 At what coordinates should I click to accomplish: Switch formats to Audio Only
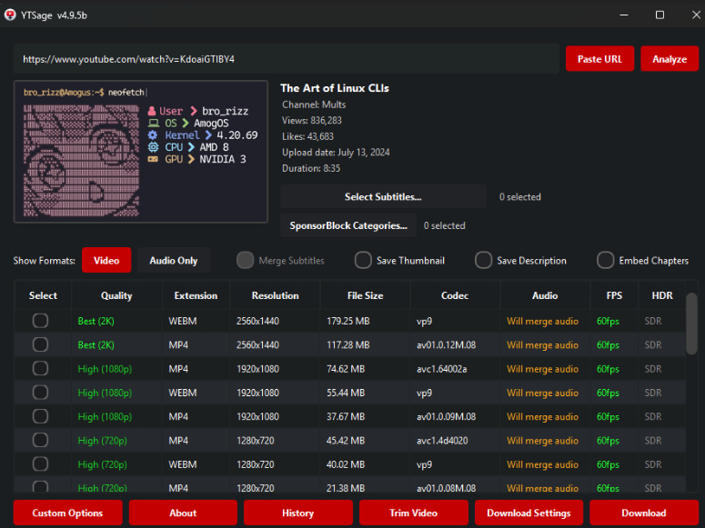click(x=174, y=261)
